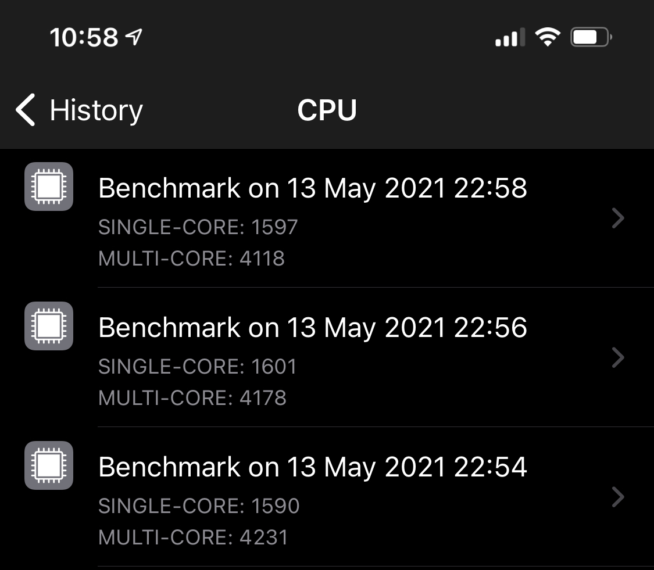Viewport: 654px width, 570px height.
Task: Tap the back chevron arrow icon
Action: [x=26, y=110]
